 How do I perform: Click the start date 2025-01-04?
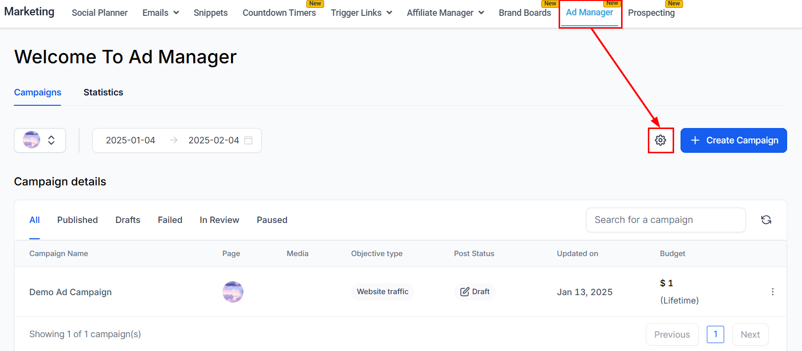pyautogui.click(x=130, y=140)
